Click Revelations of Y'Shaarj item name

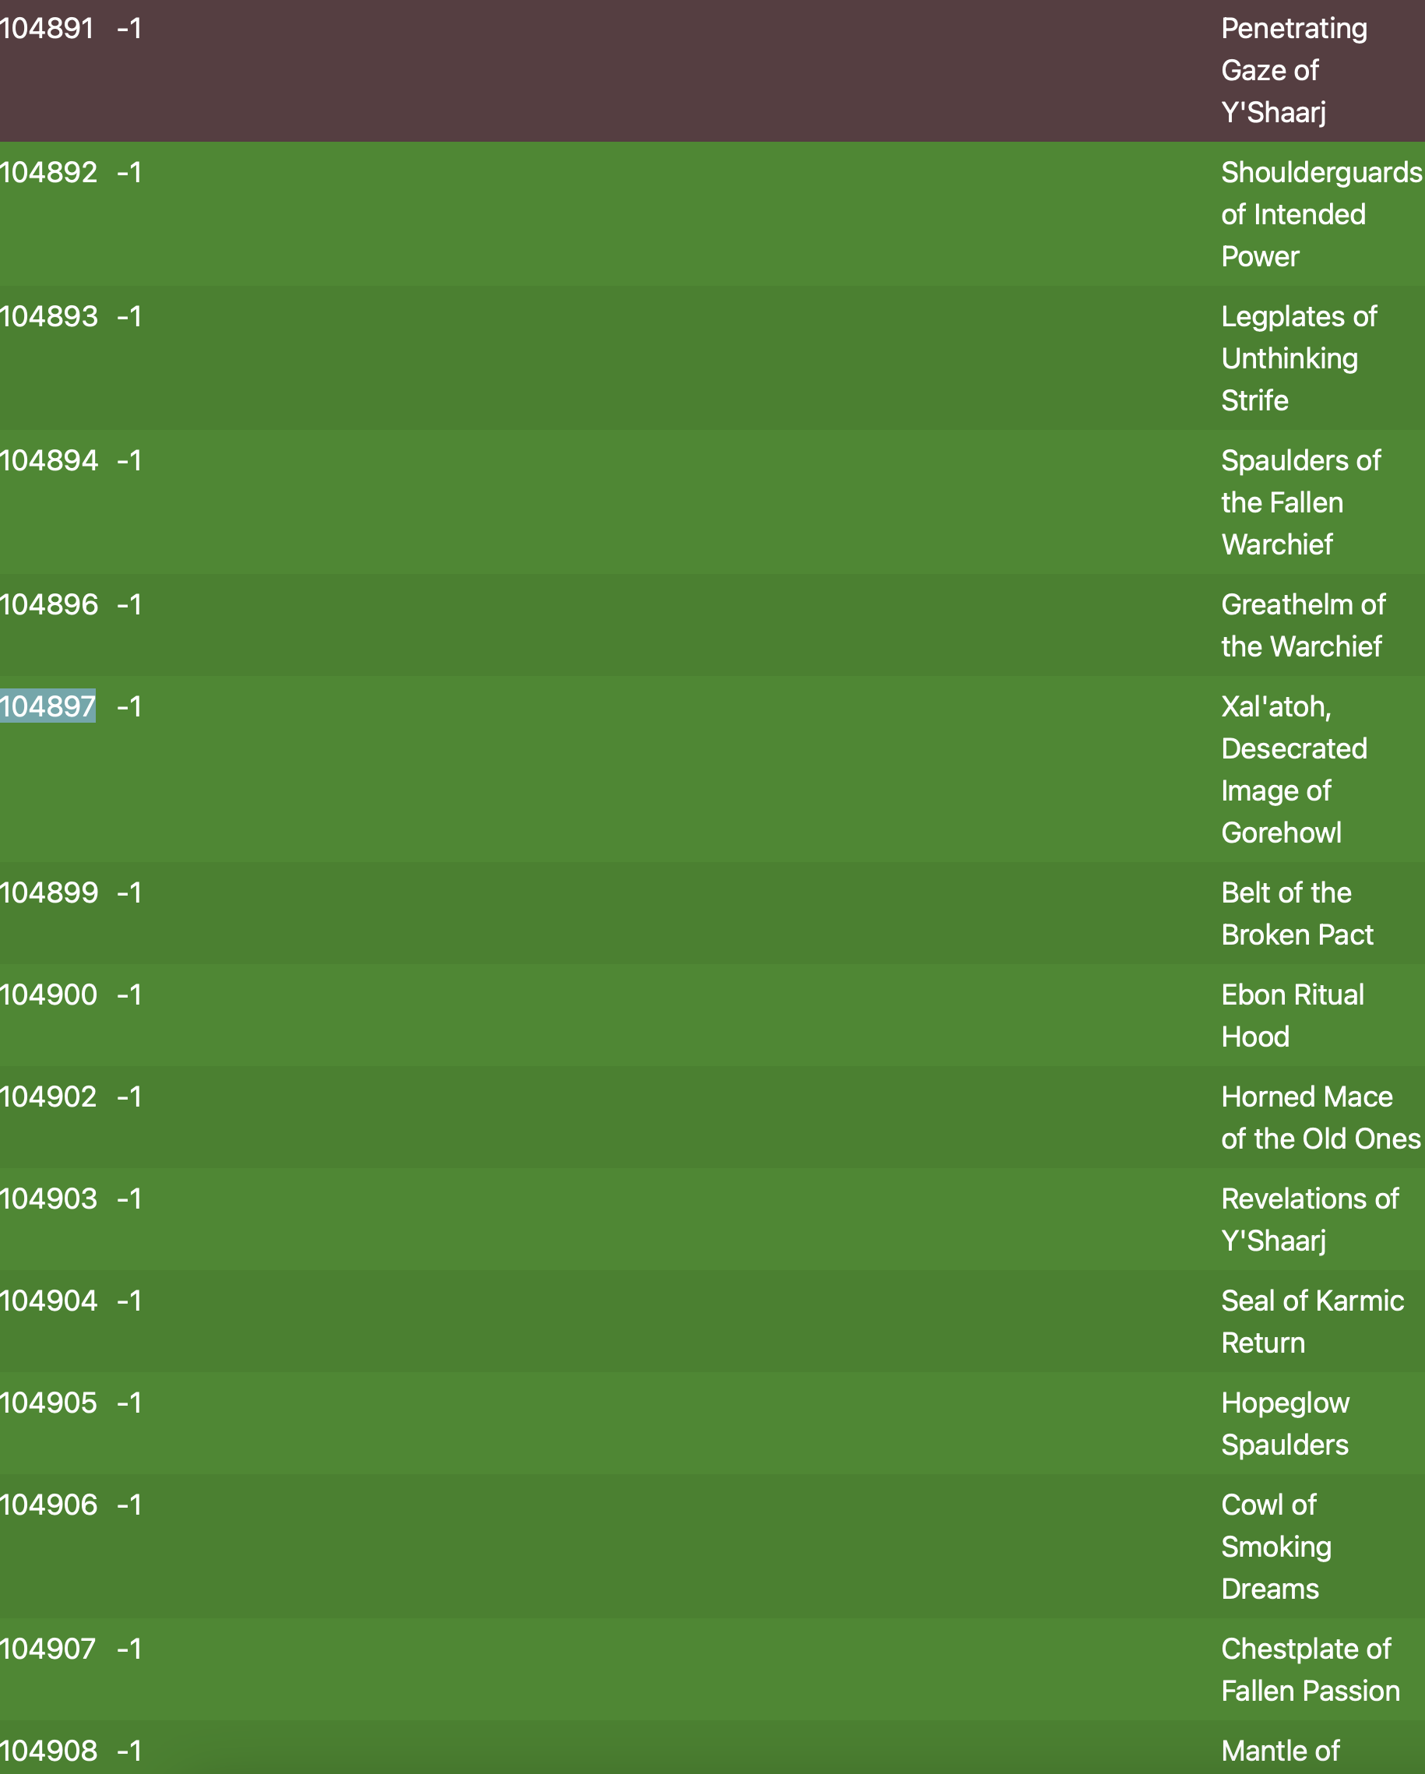pyautogui.click(x=1310, y=1220)
